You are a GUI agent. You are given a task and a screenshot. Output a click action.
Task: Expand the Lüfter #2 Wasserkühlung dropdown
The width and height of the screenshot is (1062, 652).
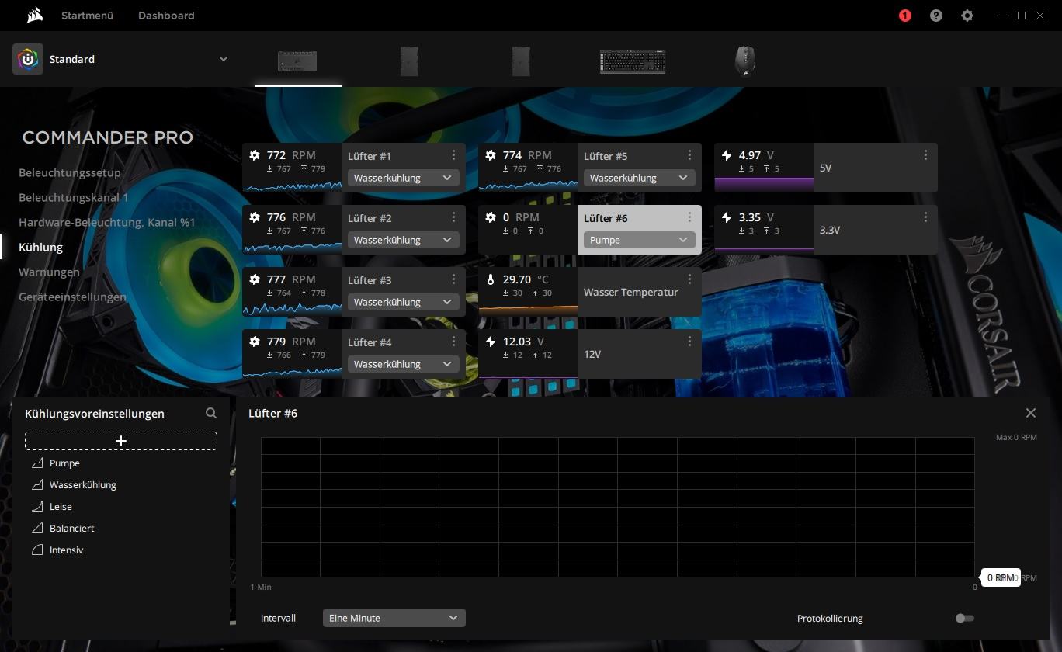click(403, 240)
